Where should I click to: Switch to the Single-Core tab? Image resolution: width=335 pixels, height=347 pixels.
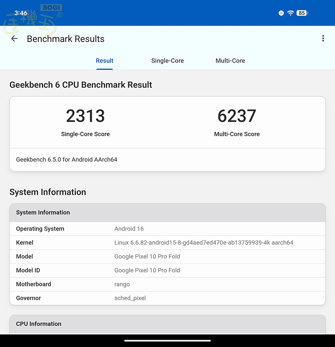coord(167,61)
